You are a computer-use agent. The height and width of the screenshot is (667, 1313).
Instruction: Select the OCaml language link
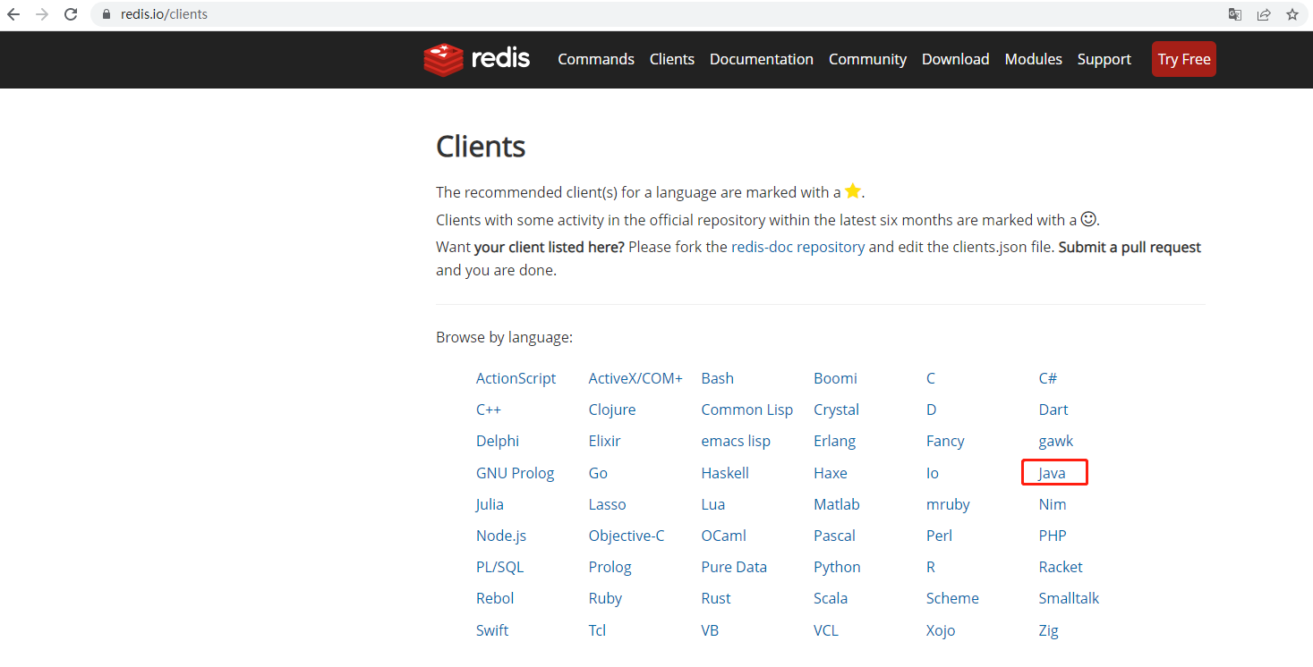(724, 536)
